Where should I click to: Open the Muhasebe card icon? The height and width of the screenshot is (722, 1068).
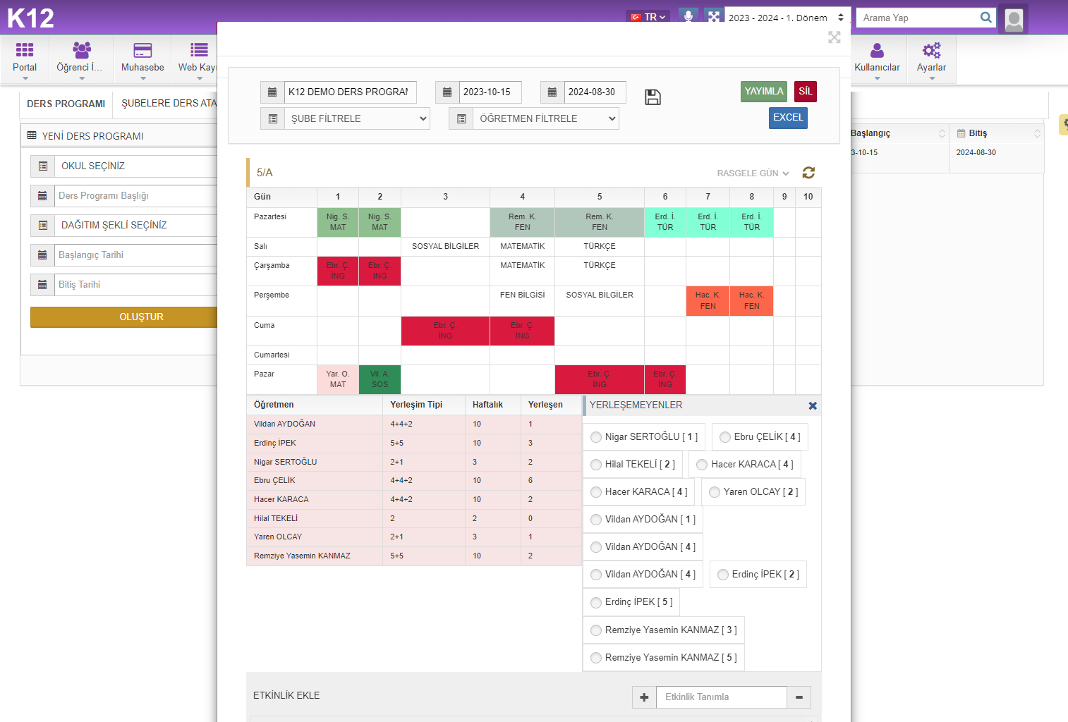(x=142, y=49)
